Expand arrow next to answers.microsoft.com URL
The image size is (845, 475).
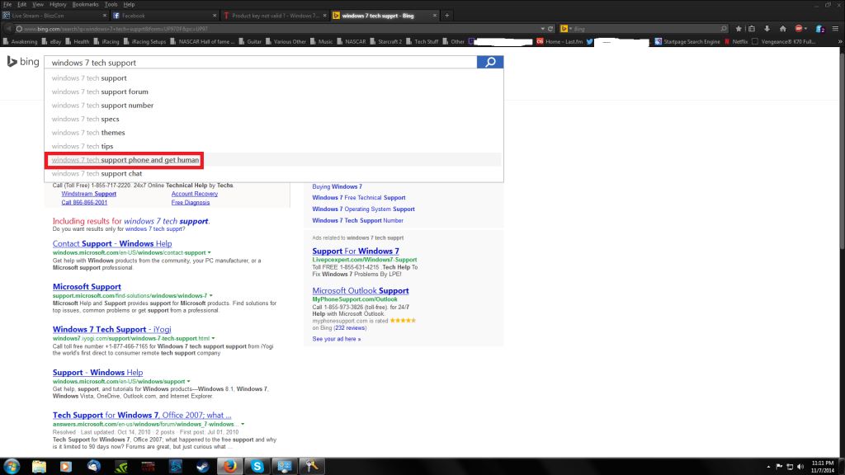243,425
